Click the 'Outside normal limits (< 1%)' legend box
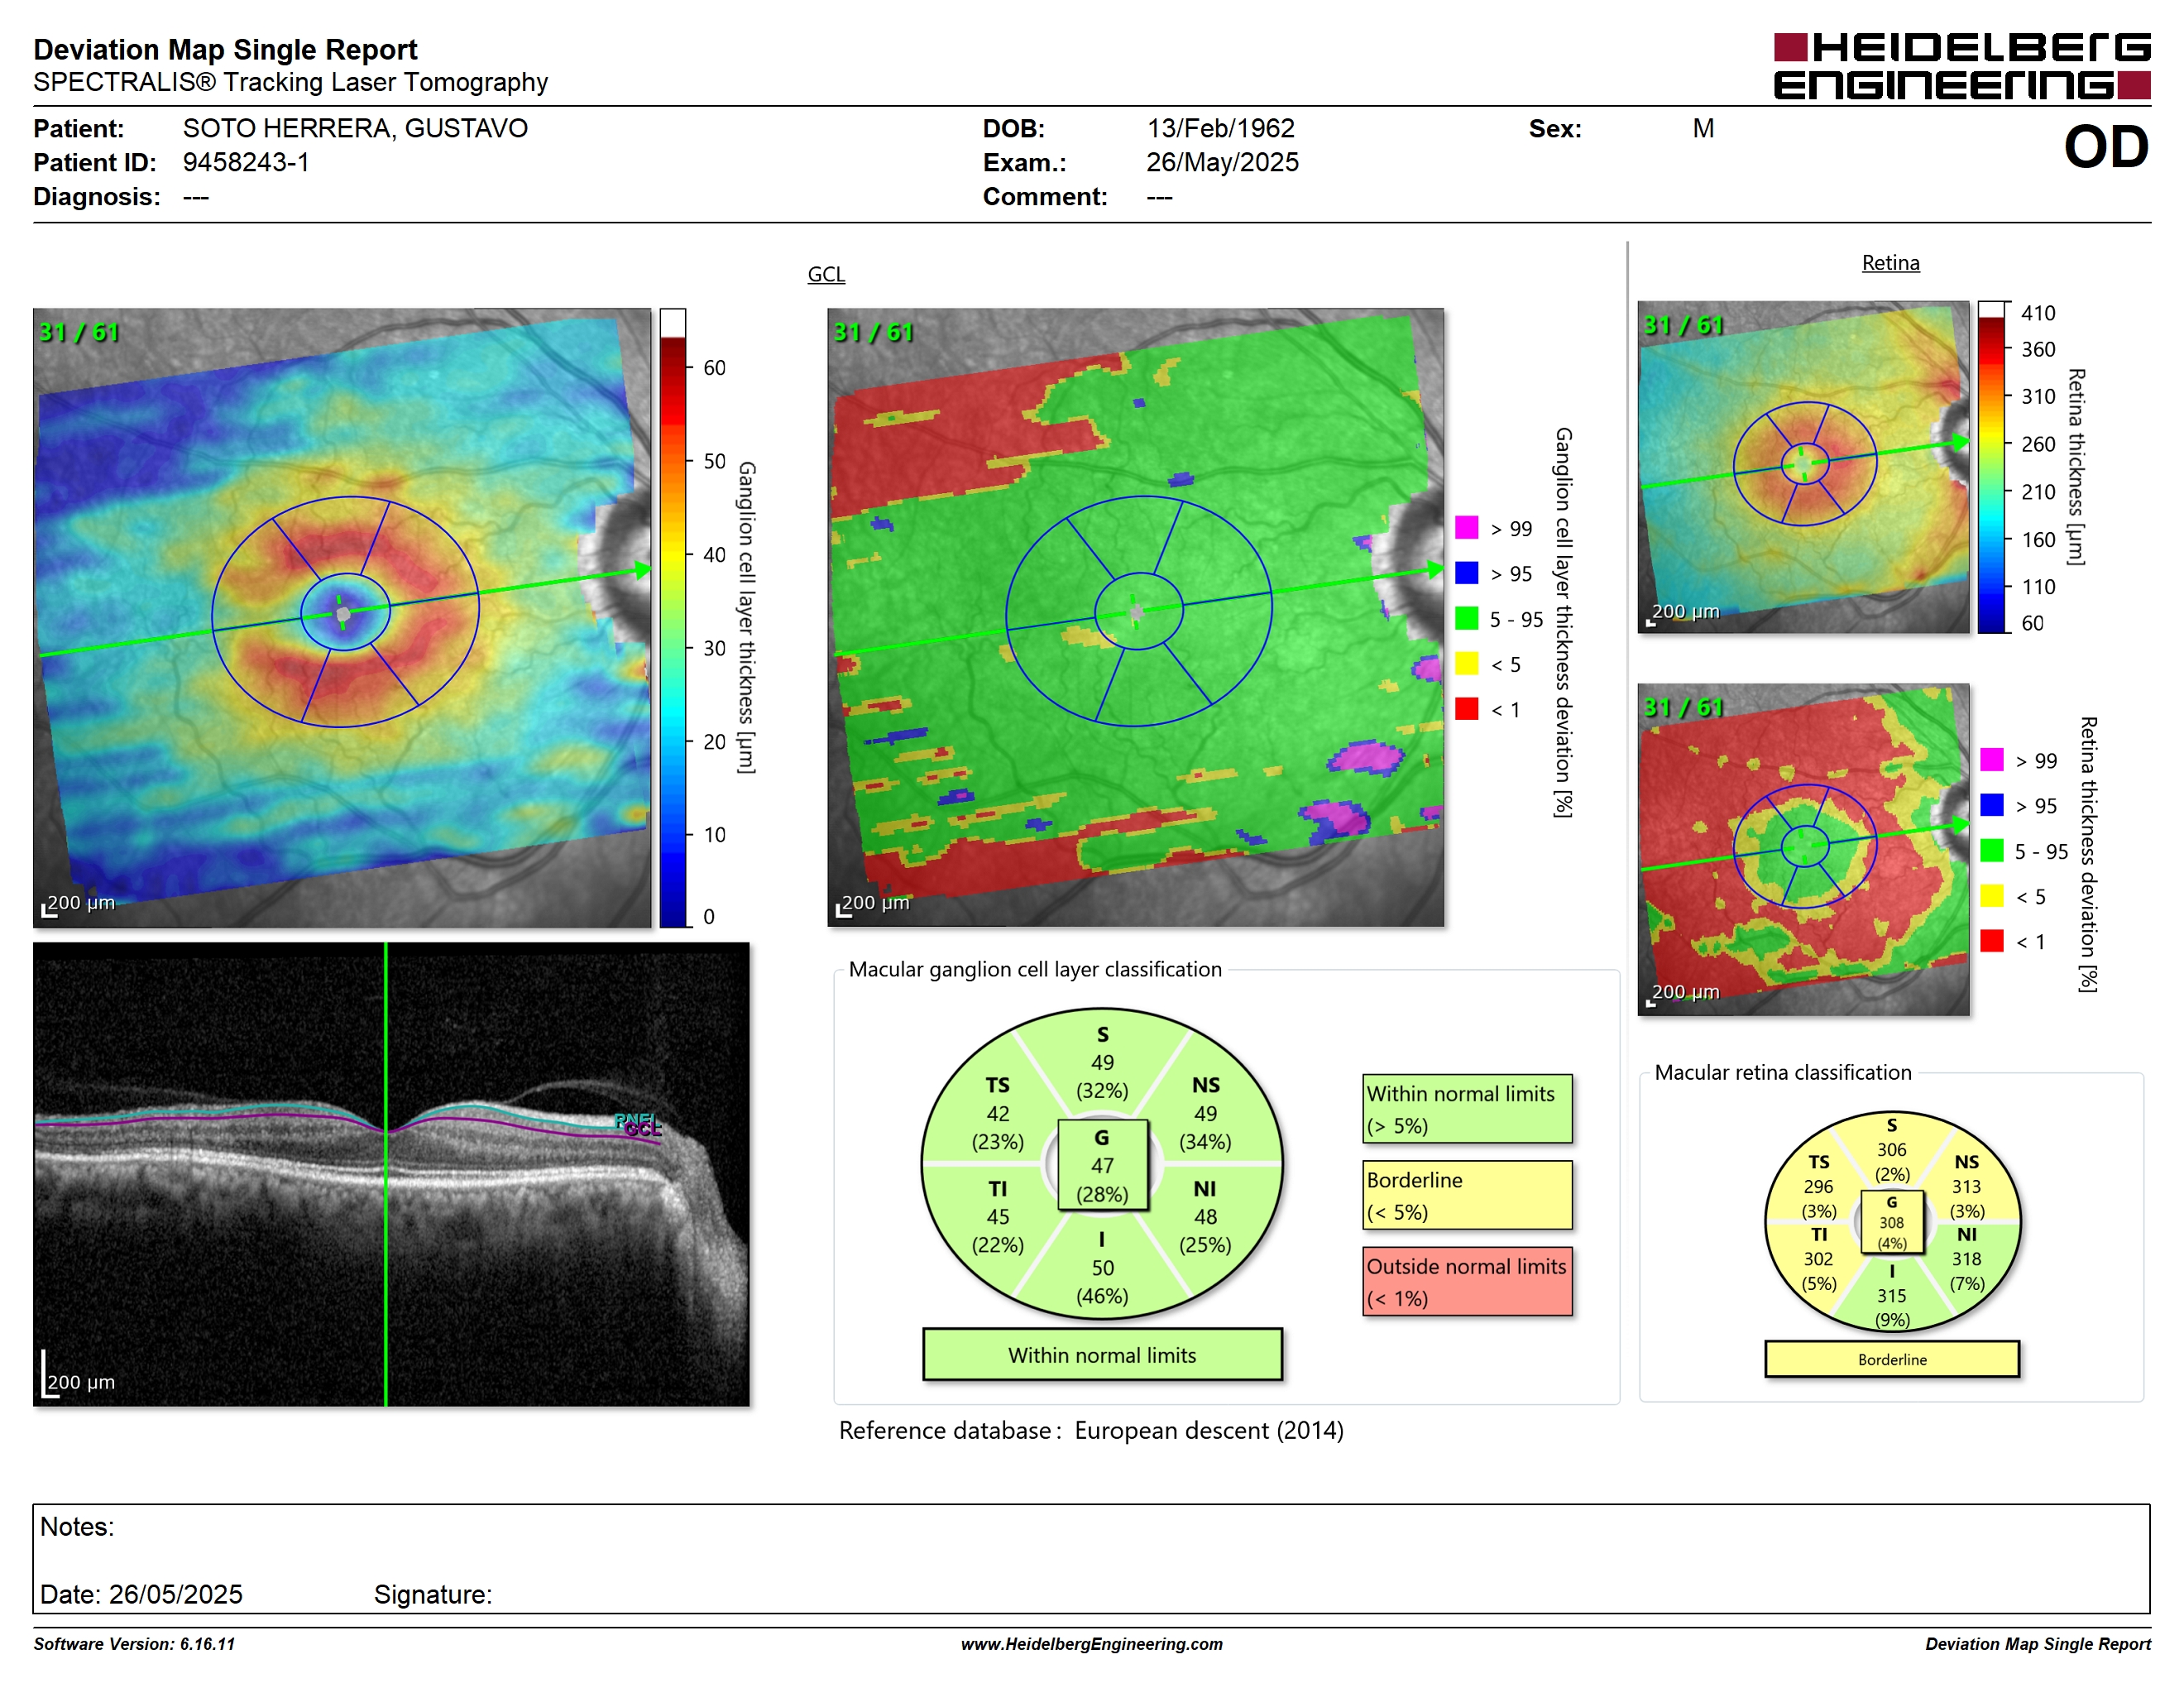The width and height of the screenshot is (2184, 1688). [x=1467, y=1281]
